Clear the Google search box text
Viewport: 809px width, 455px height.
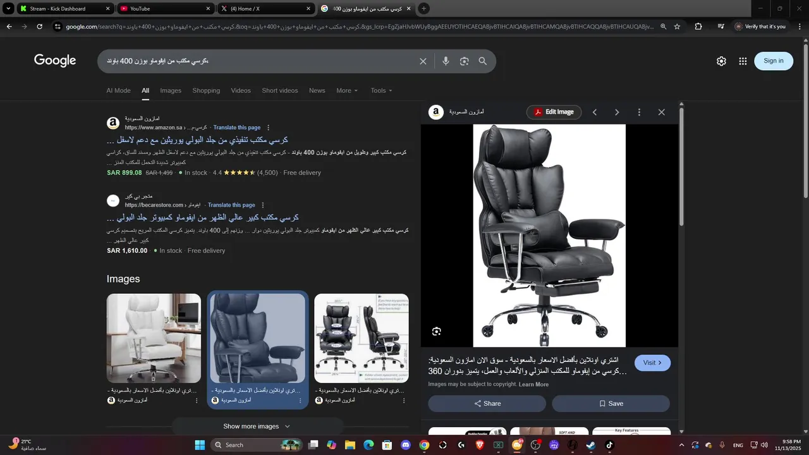[423, 61]
